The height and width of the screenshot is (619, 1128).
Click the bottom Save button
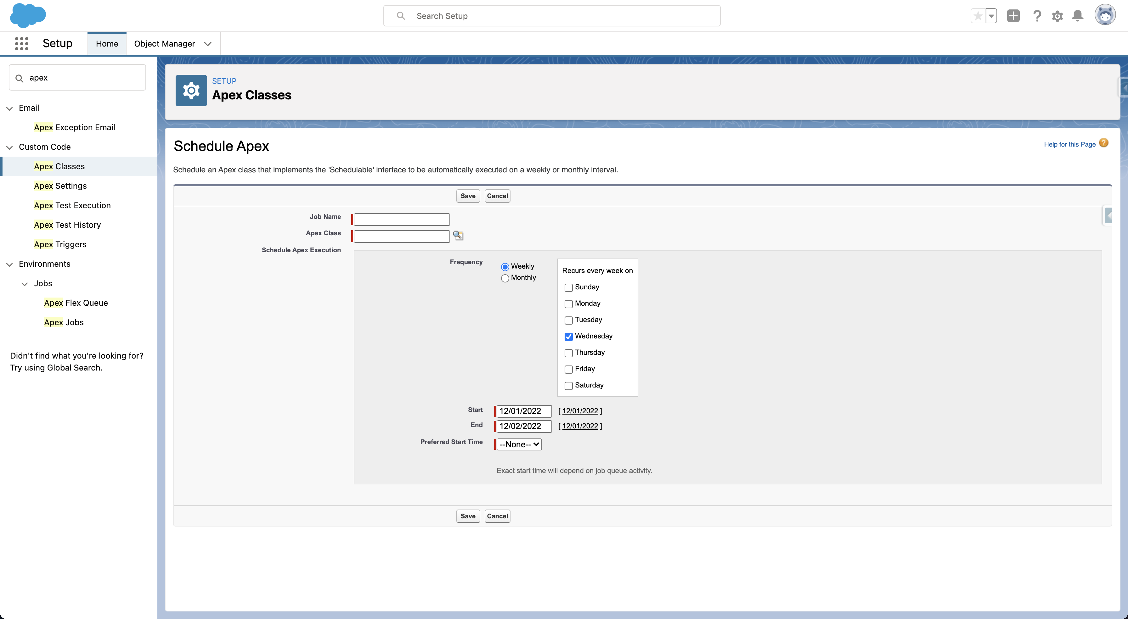coord(468,516)
